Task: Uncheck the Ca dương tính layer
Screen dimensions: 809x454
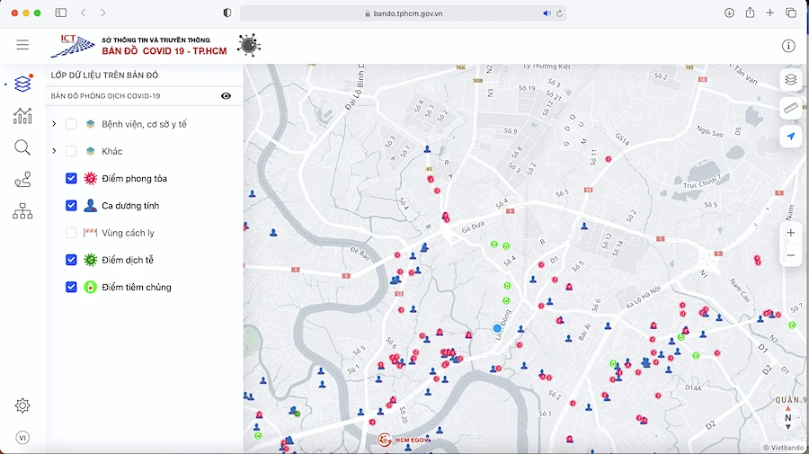Action: (x=71, y=206)
